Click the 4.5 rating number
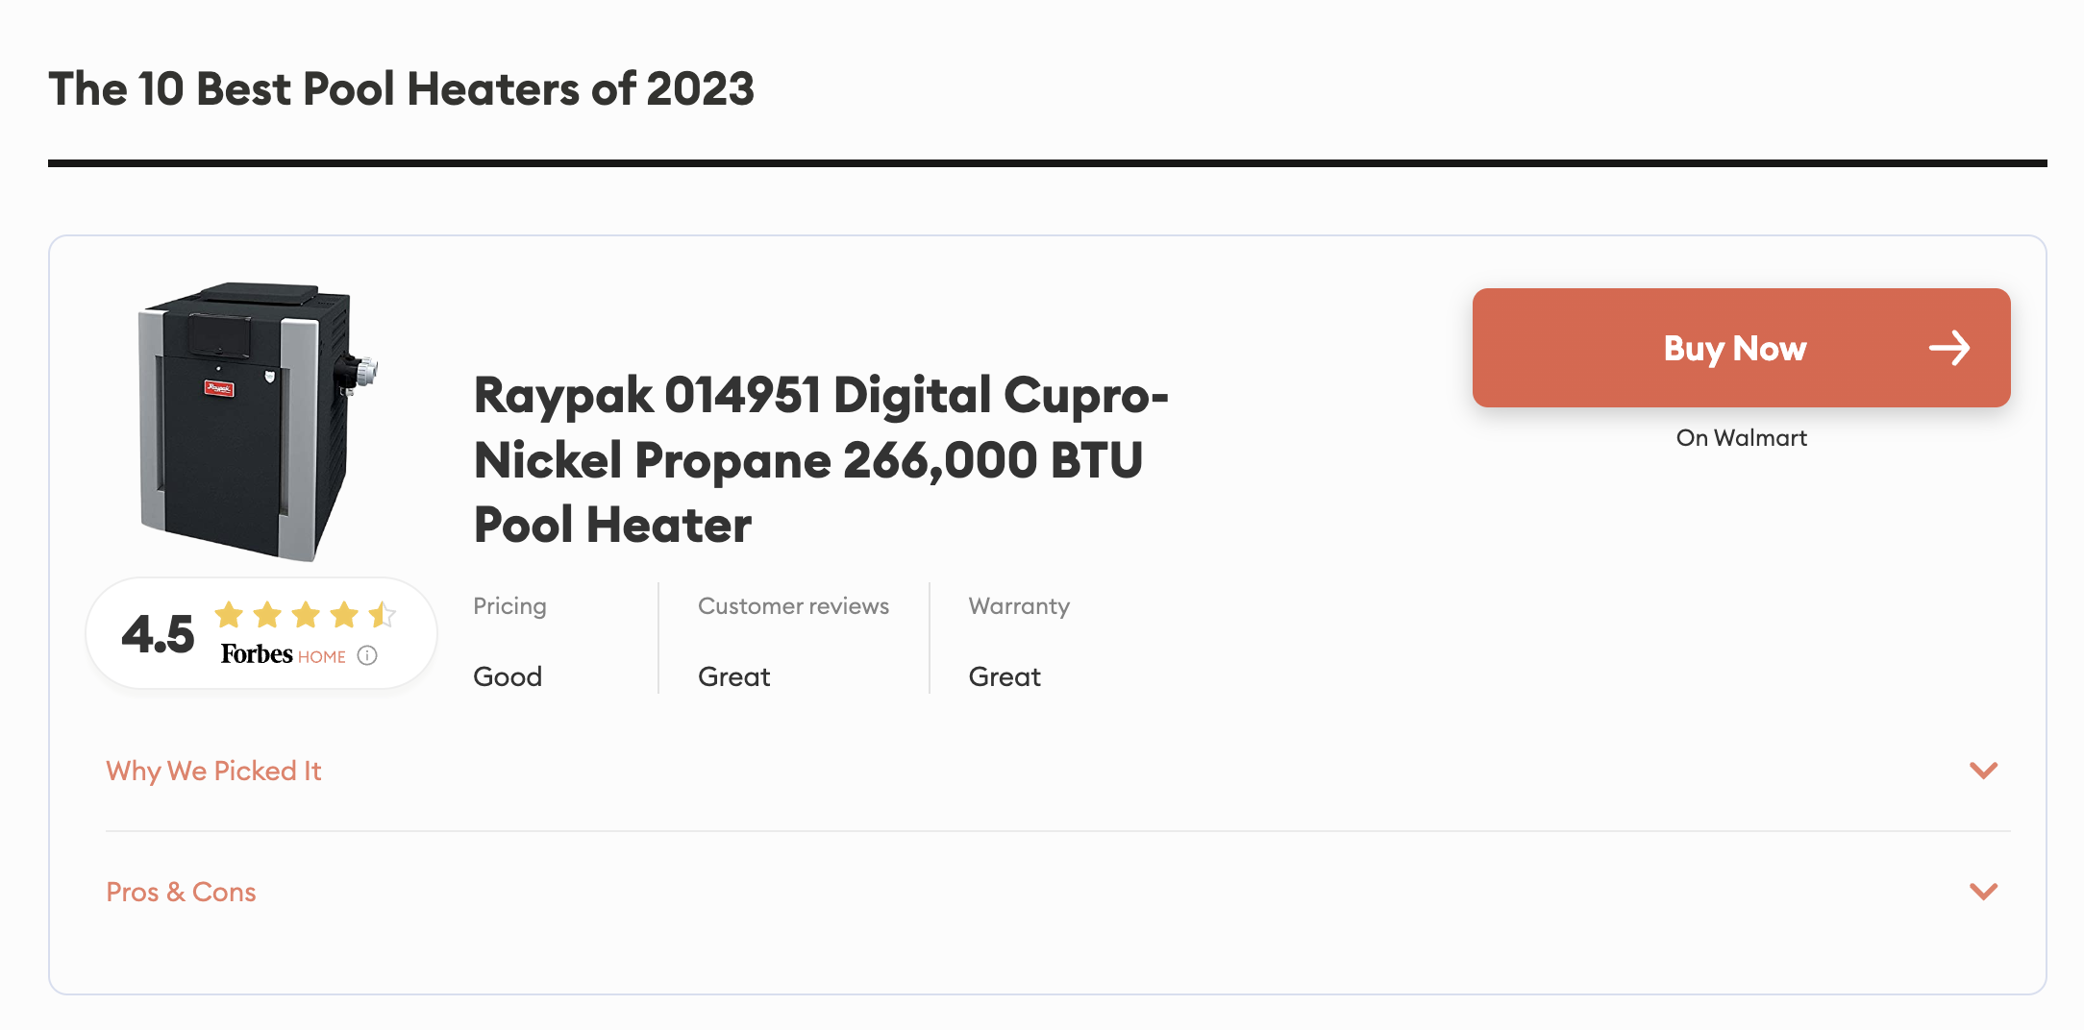 158,634
